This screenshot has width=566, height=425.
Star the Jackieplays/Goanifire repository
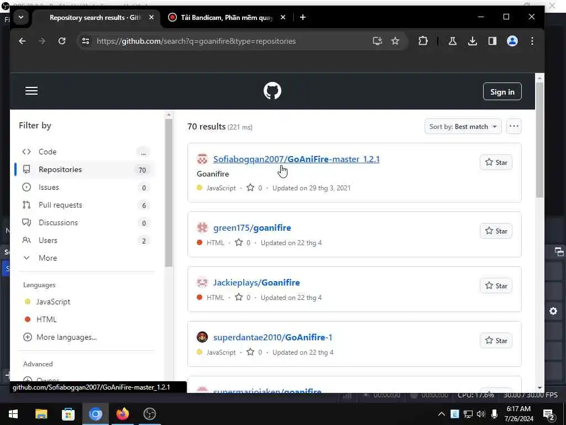(496, 286)
